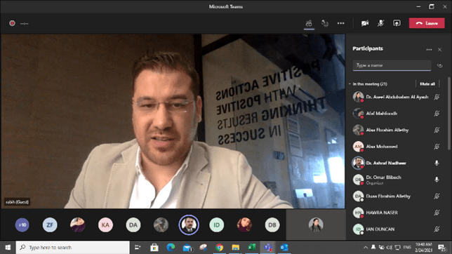Viewport: 452px width, 254px height.
Task: Select IAN DUNCAN in participants list
Action: (x=380, y=229)
